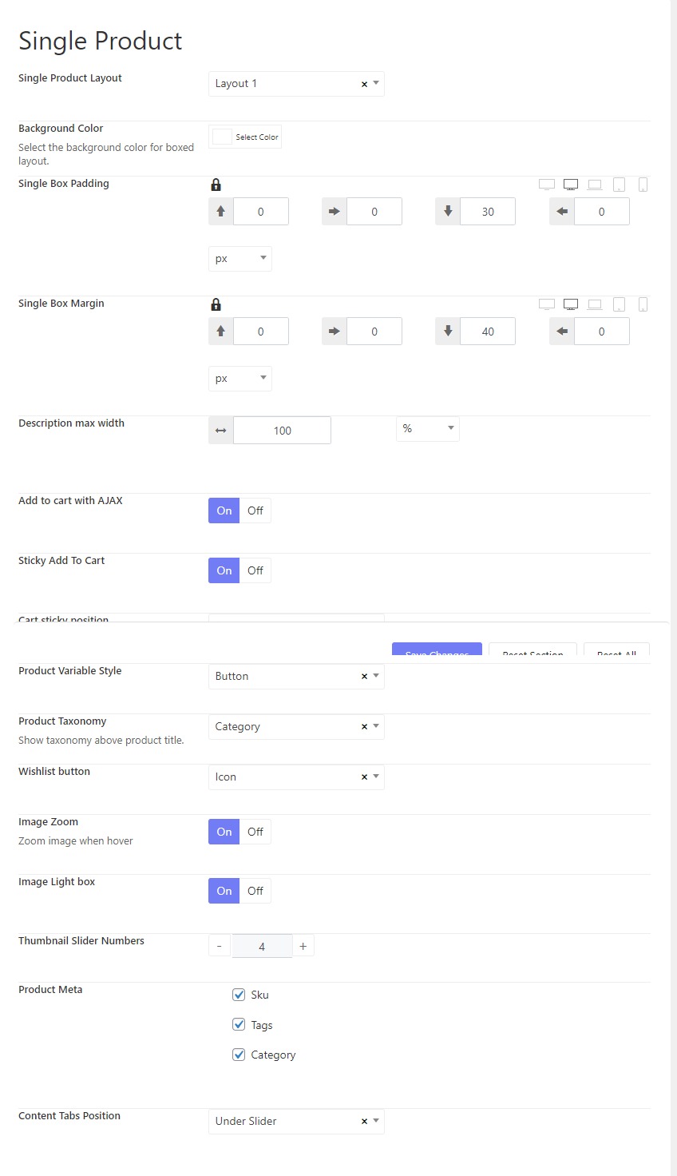Click the 'Show taxonomy above product title.' text

[101, 741]
